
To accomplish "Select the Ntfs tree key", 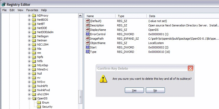I will coord(40,61).
